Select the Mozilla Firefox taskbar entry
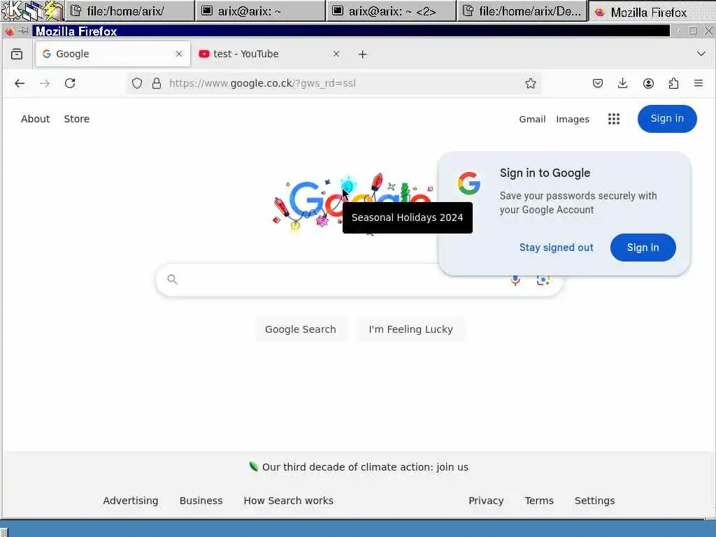716x537 pixels. click(652, 11)
